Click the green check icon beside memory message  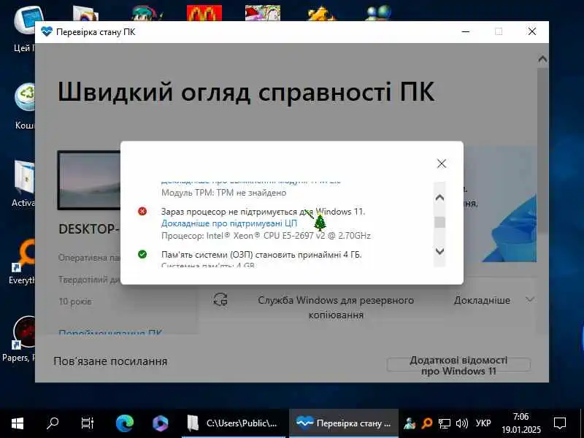point(142,254)
